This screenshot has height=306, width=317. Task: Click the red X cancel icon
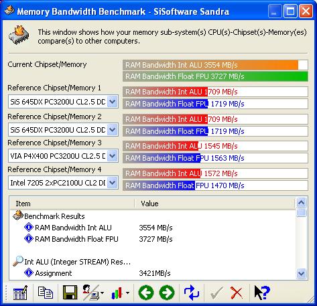237,293
